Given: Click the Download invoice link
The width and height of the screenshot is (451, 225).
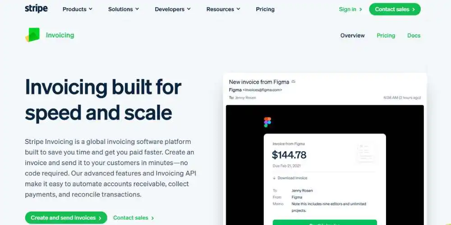Looking at the screenshot, I should tap(292, 178).
